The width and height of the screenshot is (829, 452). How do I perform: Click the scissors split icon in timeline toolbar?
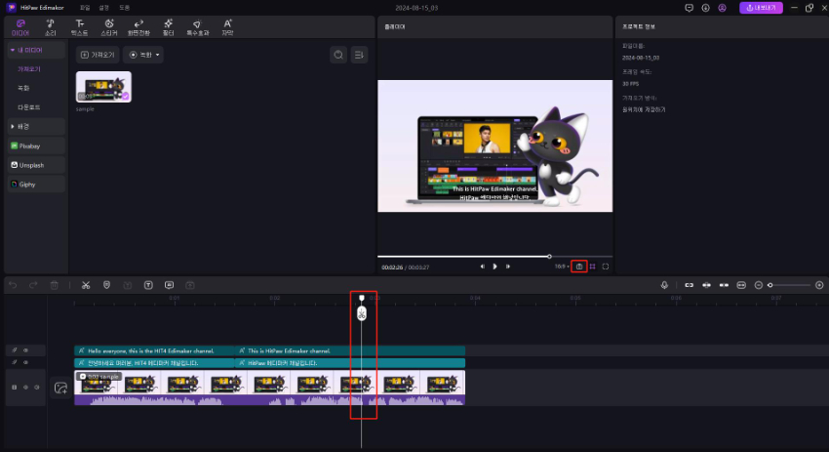86,285
